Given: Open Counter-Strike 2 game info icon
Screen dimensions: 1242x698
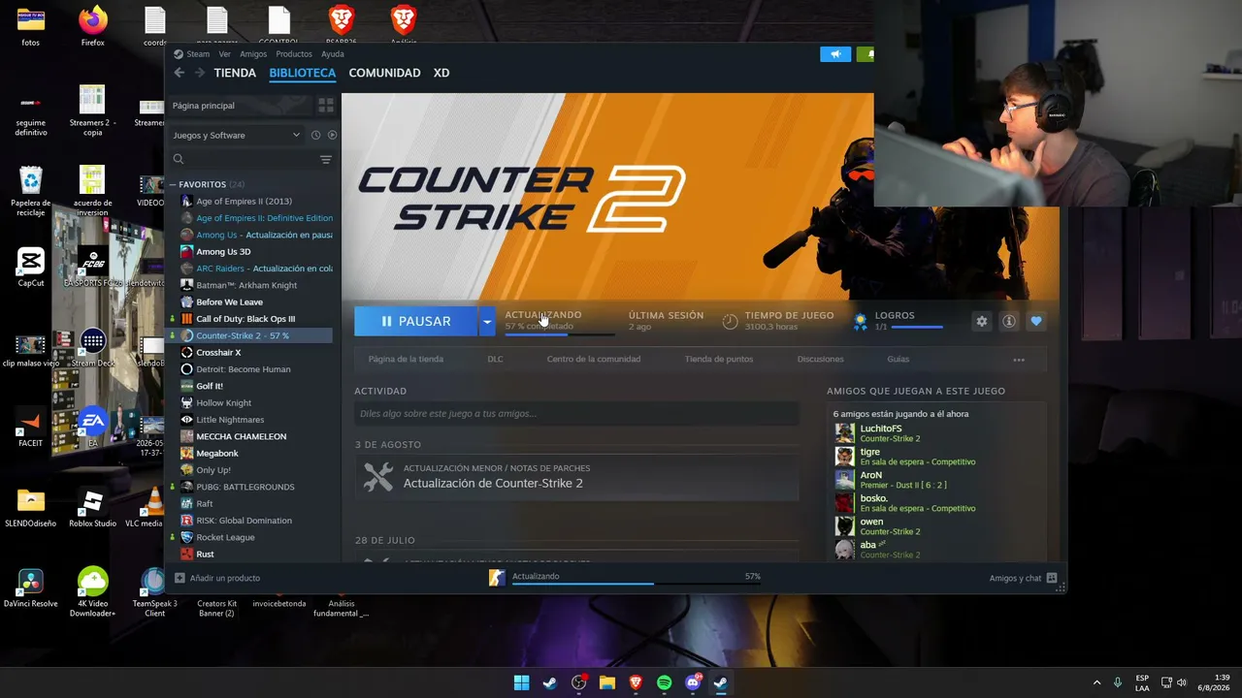Looking at the screenshot, I should (1009, 321).
